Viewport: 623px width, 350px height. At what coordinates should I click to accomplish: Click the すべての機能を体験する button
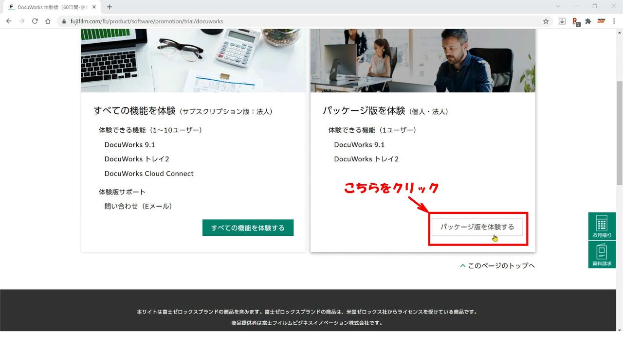(248, 227)
